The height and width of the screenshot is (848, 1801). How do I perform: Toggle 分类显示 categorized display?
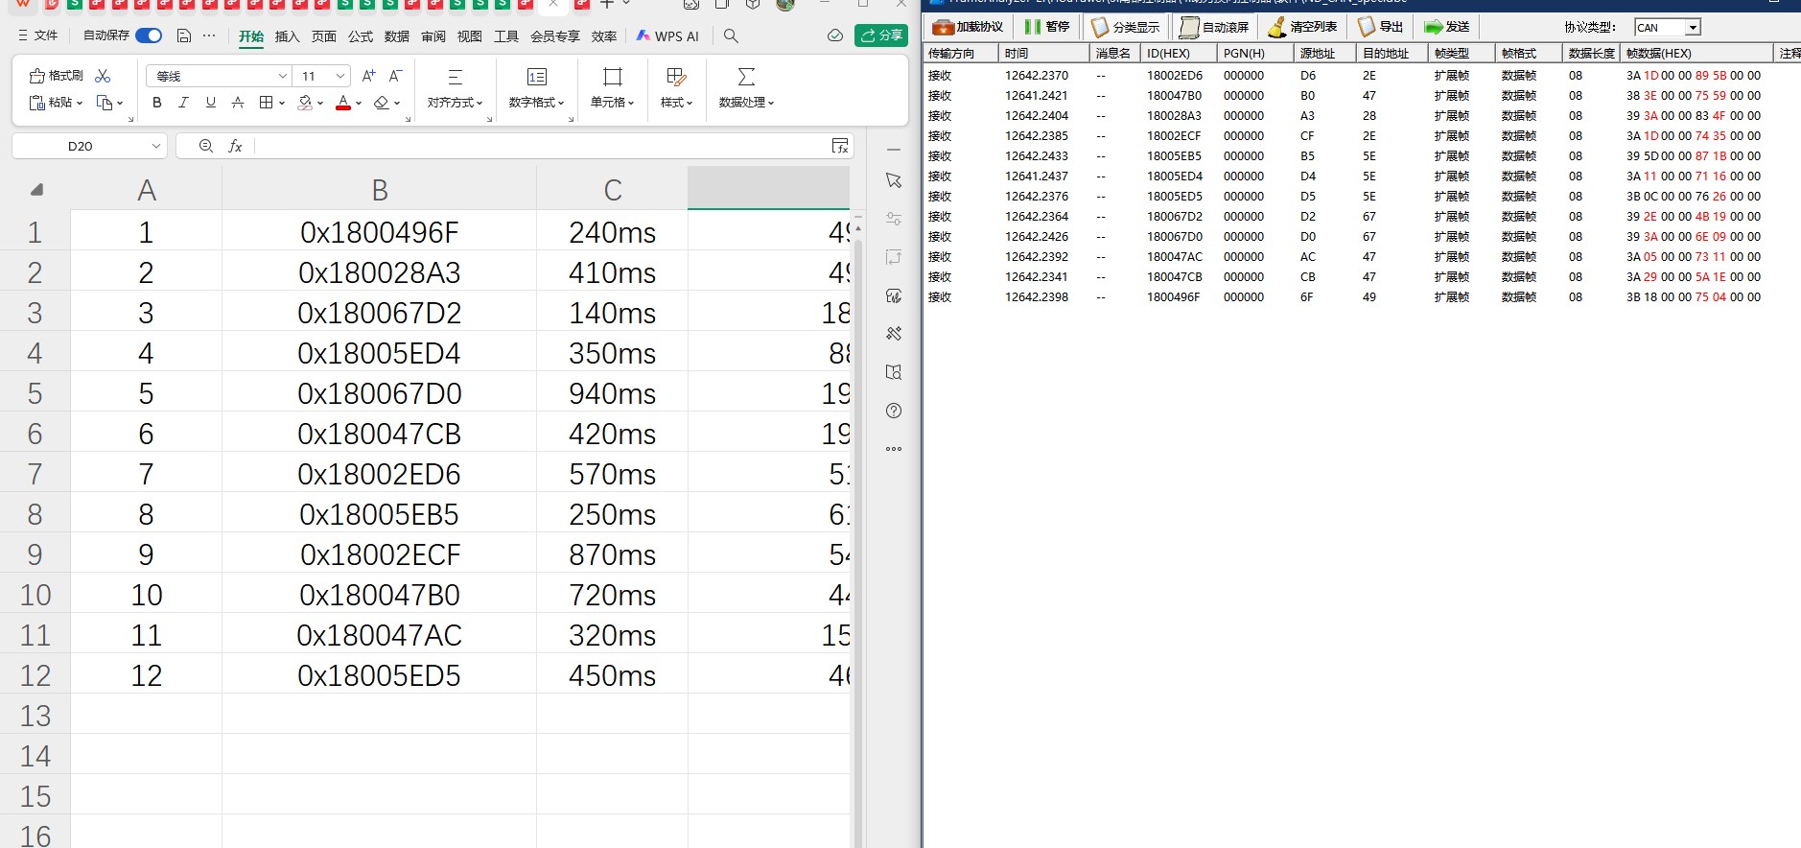pos(1125,27)
